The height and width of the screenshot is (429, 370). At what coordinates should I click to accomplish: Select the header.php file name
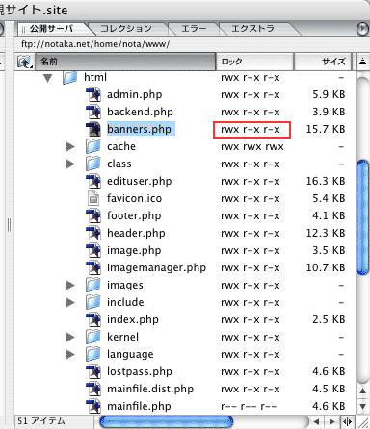click(136, 233)
